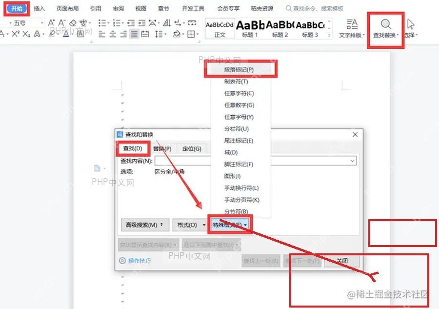
Task: Open the 文字排版 tool
Action: (x=352, y=28)
